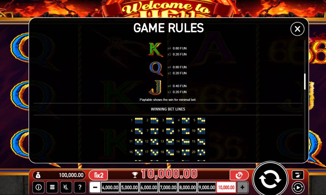Toggle the muted sound speaker icon
The width and height of the screenshot is (326, 195).
(66, 187)
